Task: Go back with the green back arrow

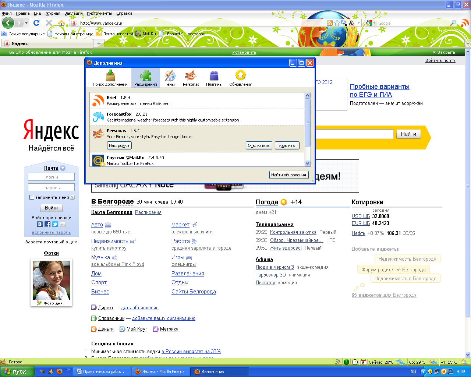Action: coord(8,23)
